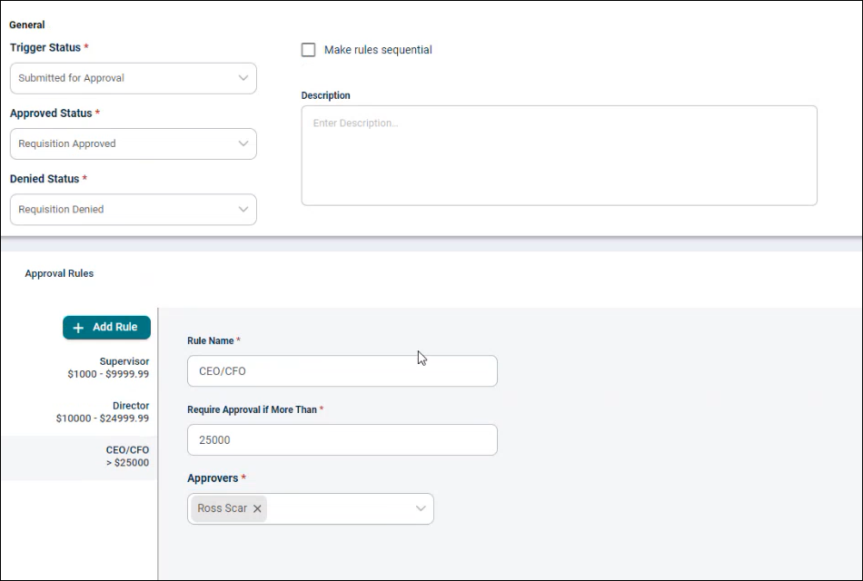Remove Ross Scar using the X icon

pyautogui.click(x=256, y=508)
